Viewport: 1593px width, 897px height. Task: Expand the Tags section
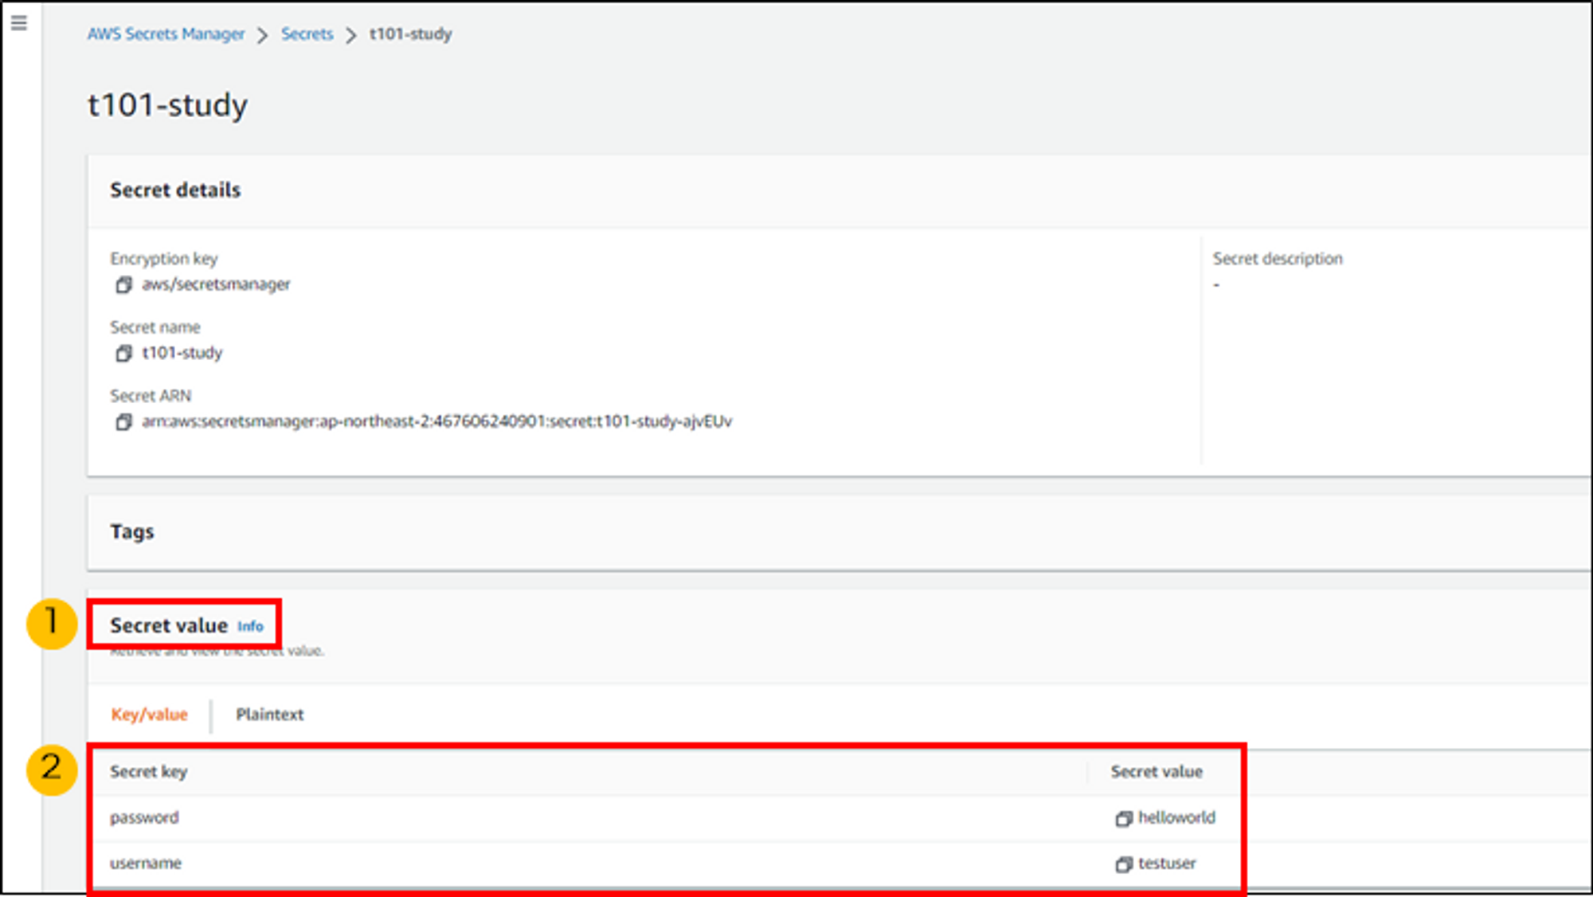(132, 531)
